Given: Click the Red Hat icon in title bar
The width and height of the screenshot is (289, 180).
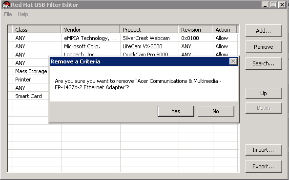Looking at the screenshot, I should (x=6, y=4).
